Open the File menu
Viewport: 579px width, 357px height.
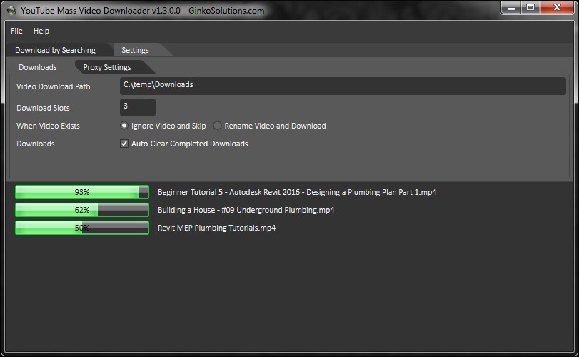(x=16, y=31)
